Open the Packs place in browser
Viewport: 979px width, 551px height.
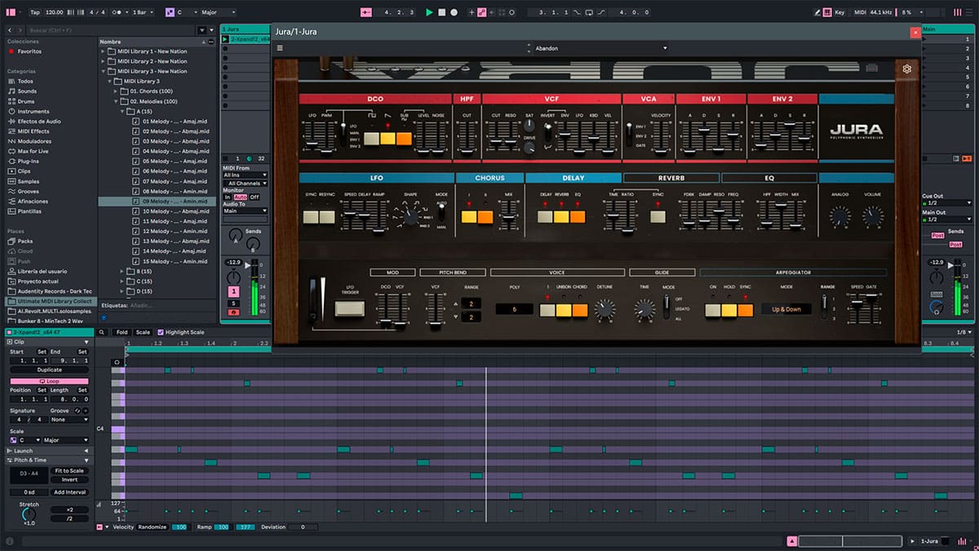tap(24, 241)
